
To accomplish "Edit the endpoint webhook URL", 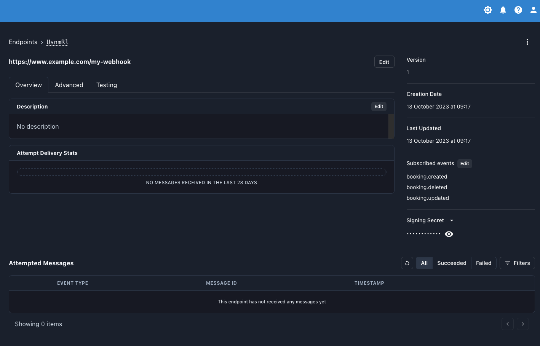I will click(384, 62).
